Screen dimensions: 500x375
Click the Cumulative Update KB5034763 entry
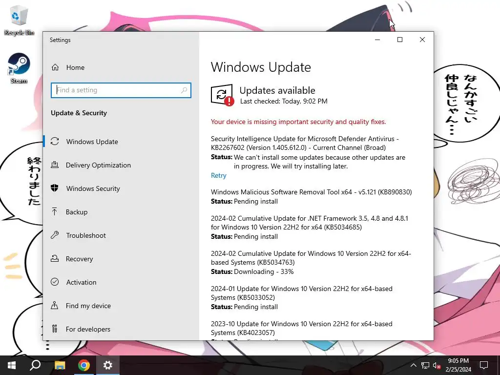click(311, 258)
